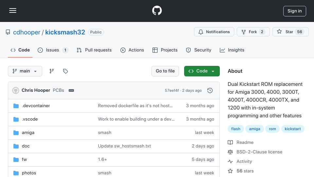Open the .devcontainer folder
The image size is (314, 177).
(x=36, y=106)
